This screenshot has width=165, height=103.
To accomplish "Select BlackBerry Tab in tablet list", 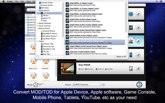I will 49,49.
